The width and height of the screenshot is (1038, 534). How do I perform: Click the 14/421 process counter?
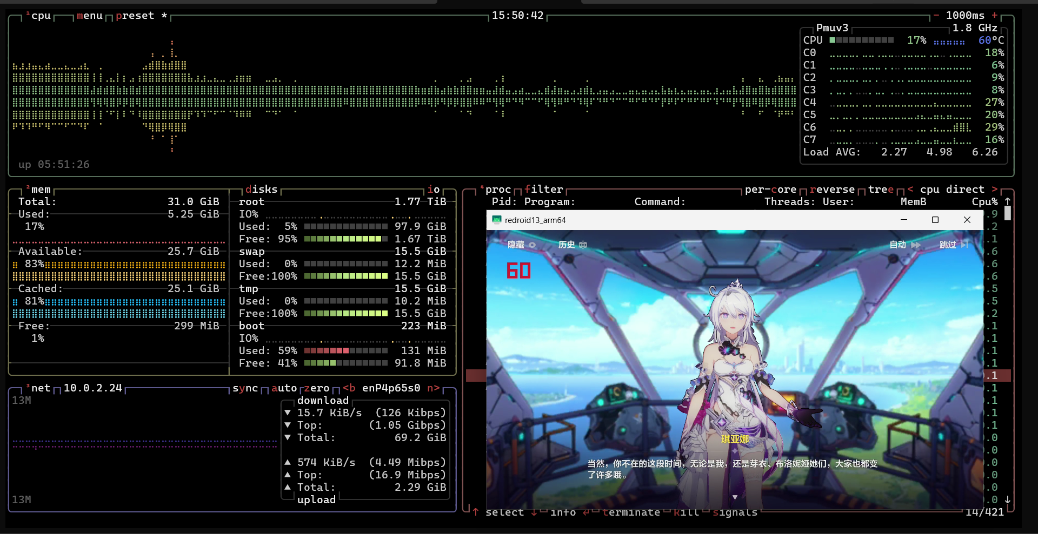tap(985, 512)
